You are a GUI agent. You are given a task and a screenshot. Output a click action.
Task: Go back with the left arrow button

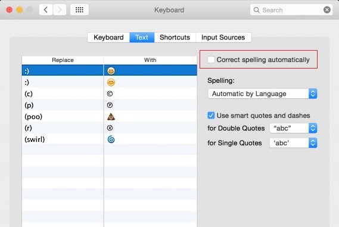click(46, 10)
